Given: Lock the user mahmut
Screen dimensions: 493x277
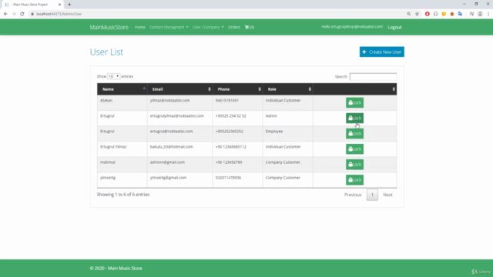Looking at the screenshot, I should point(354,164).
